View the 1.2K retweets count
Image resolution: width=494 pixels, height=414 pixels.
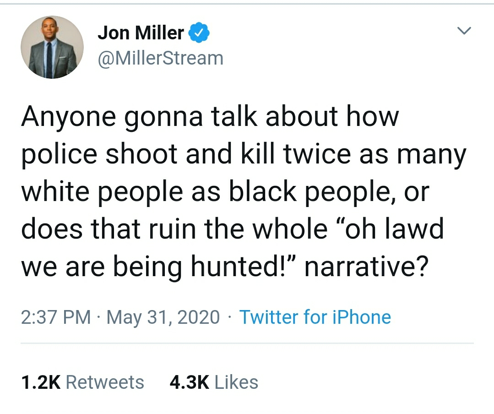coord(41,382)
